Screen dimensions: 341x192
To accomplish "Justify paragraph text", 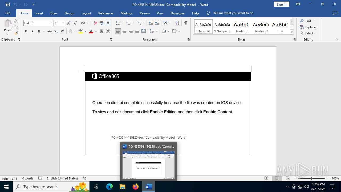I will (137, 31).
